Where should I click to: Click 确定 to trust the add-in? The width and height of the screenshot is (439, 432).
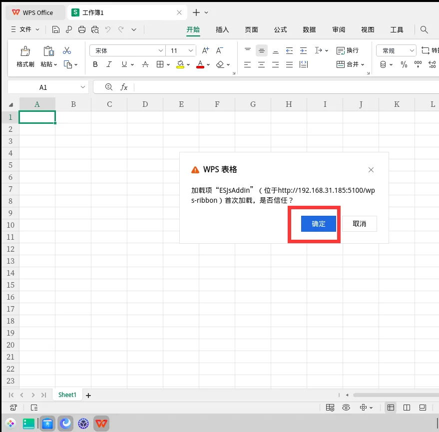click(318, 224)
